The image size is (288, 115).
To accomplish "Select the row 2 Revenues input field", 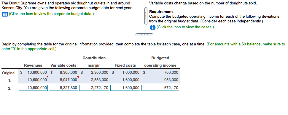I will tap(33, 88).
